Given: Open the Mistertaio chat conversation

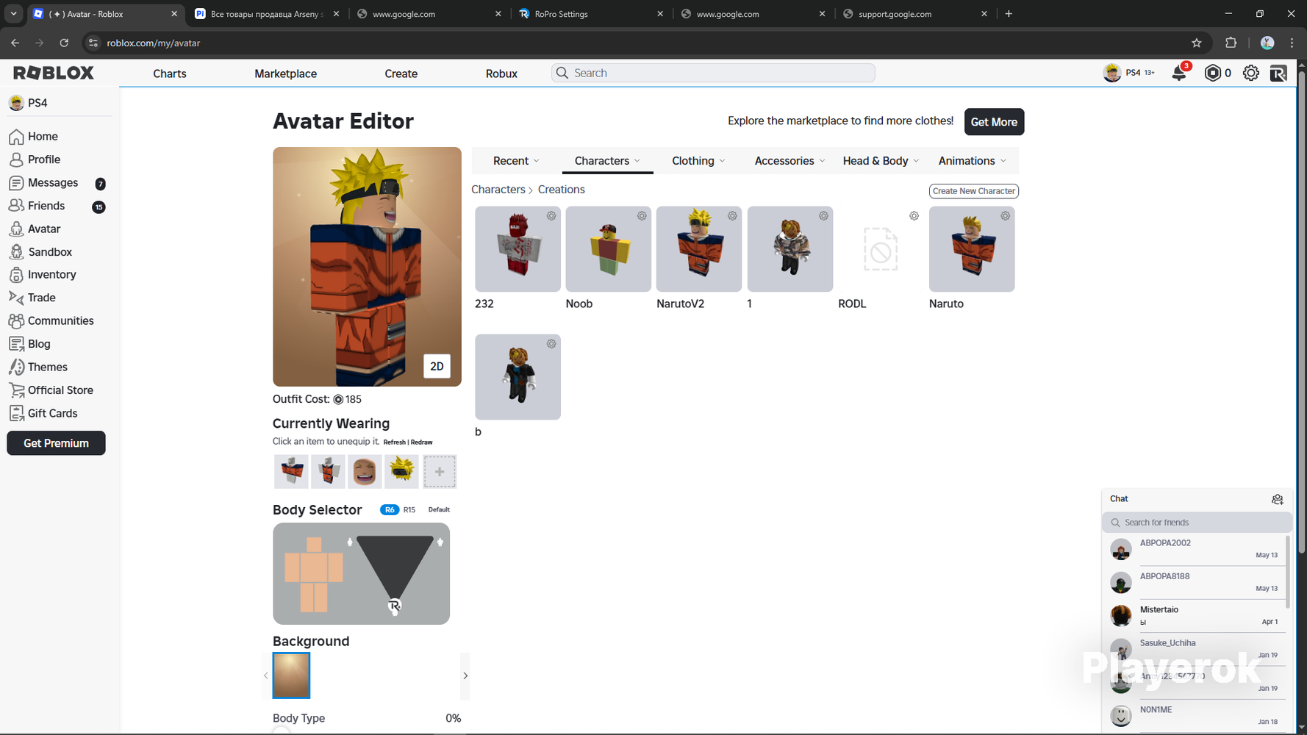Looking at the screenshot, I should 1196,615.
